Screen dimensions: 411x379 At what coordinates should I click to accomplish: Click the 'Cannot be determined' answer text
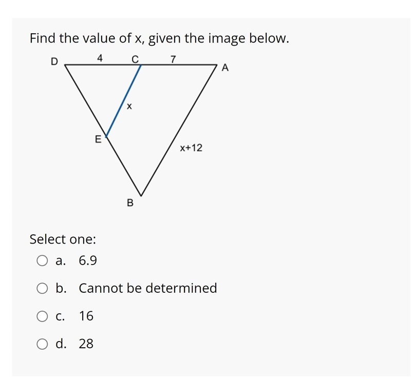148,288
